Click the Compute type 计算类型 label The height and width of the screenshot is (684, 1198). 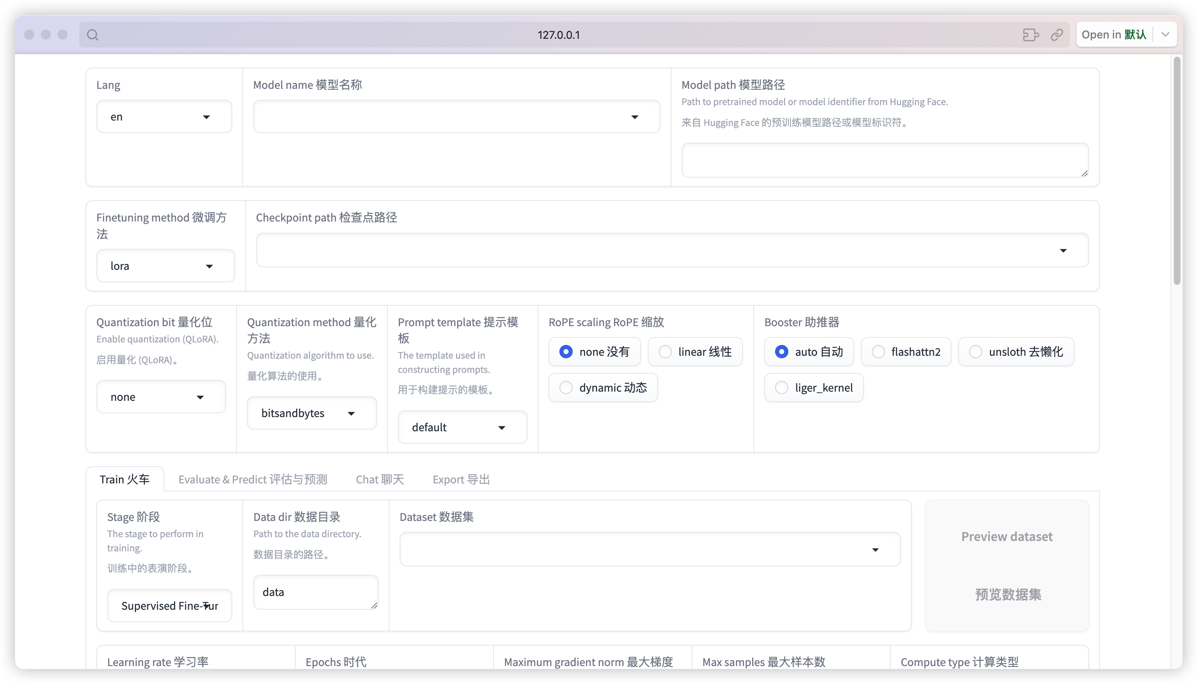coord(959,662)
